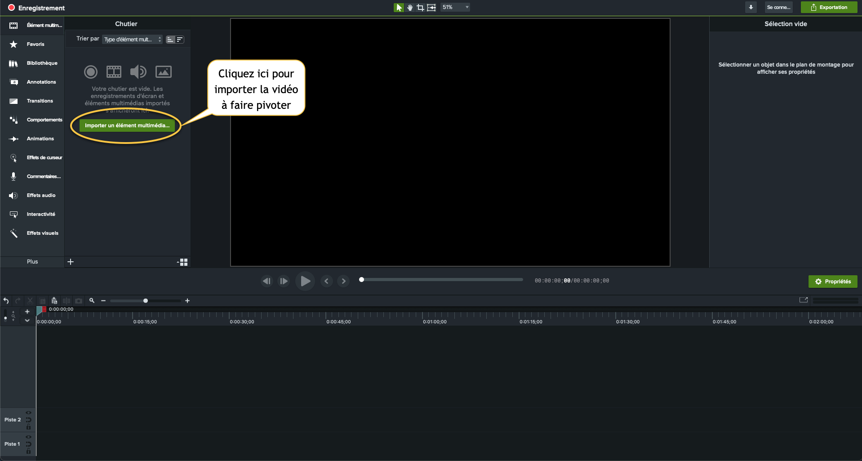The image size is (862, 461).
Task: Toggle lock on Piste 1
Action: (x=29, y=452)
